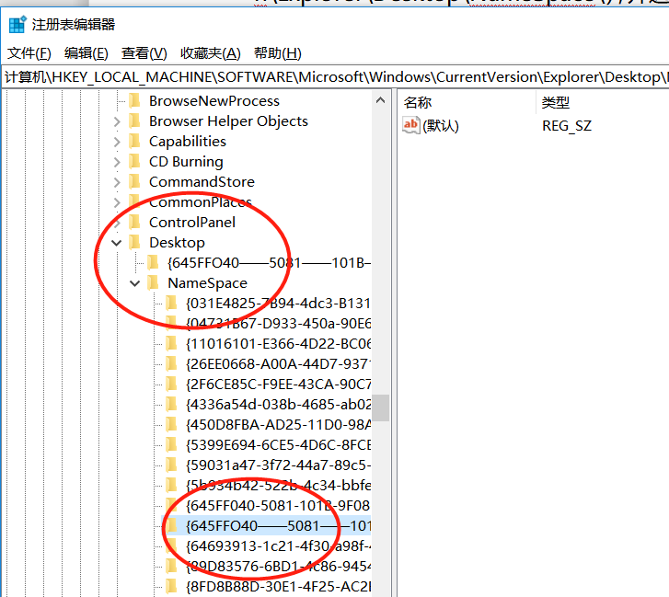The width and height of the screenshot is (669, 597).
Task: Click folder icon of Desktop key
Action: 134,242
